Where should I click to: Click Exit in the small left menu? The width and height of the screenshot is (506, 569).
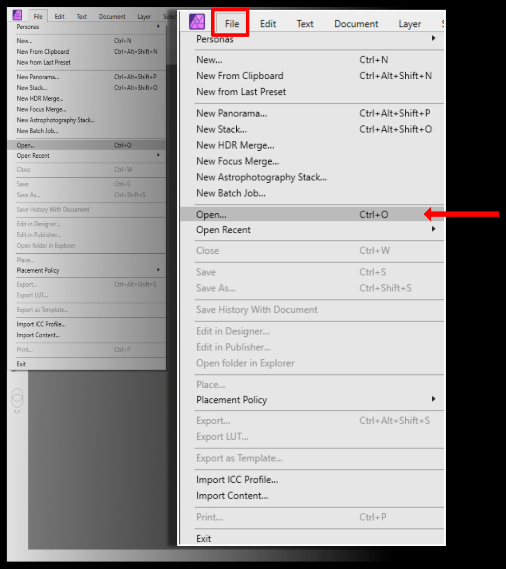coord(87,364)
